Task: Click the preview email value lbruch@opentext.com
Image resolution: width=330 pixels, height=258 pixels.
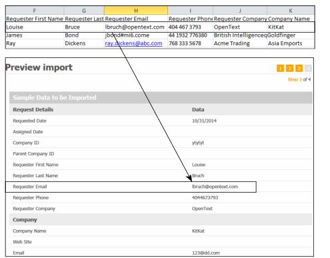Action: tap(215, 187)
